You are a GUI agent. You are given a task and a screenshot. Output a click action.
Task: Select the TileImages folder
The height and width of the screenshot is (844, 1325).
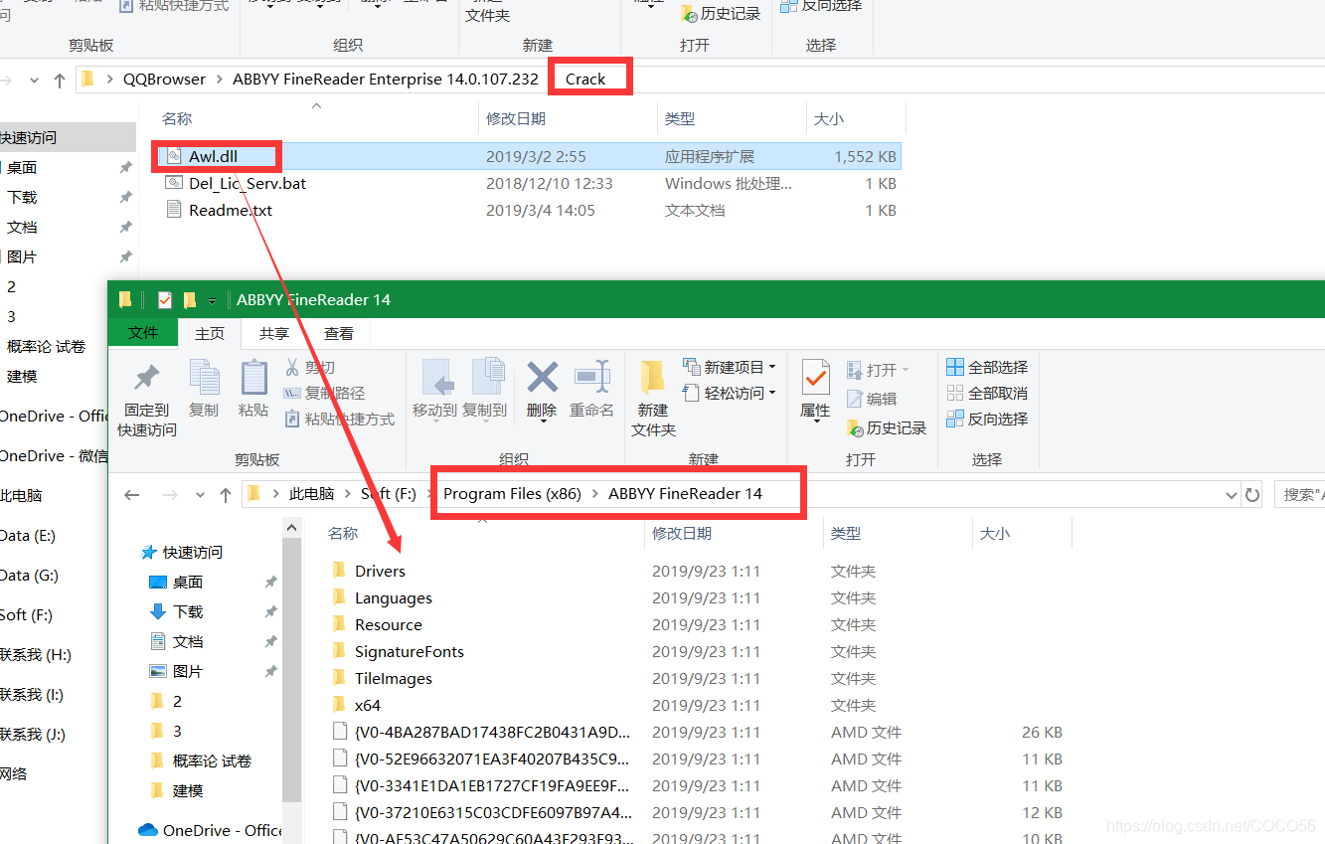(x=394, y=678)
